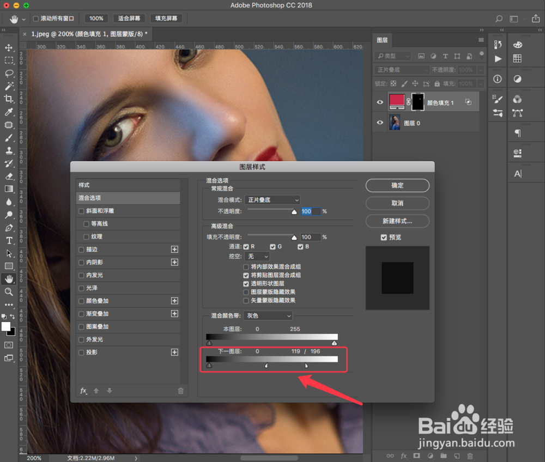Click the 新建样式 button
545x462 pixels.
[397, 221]
